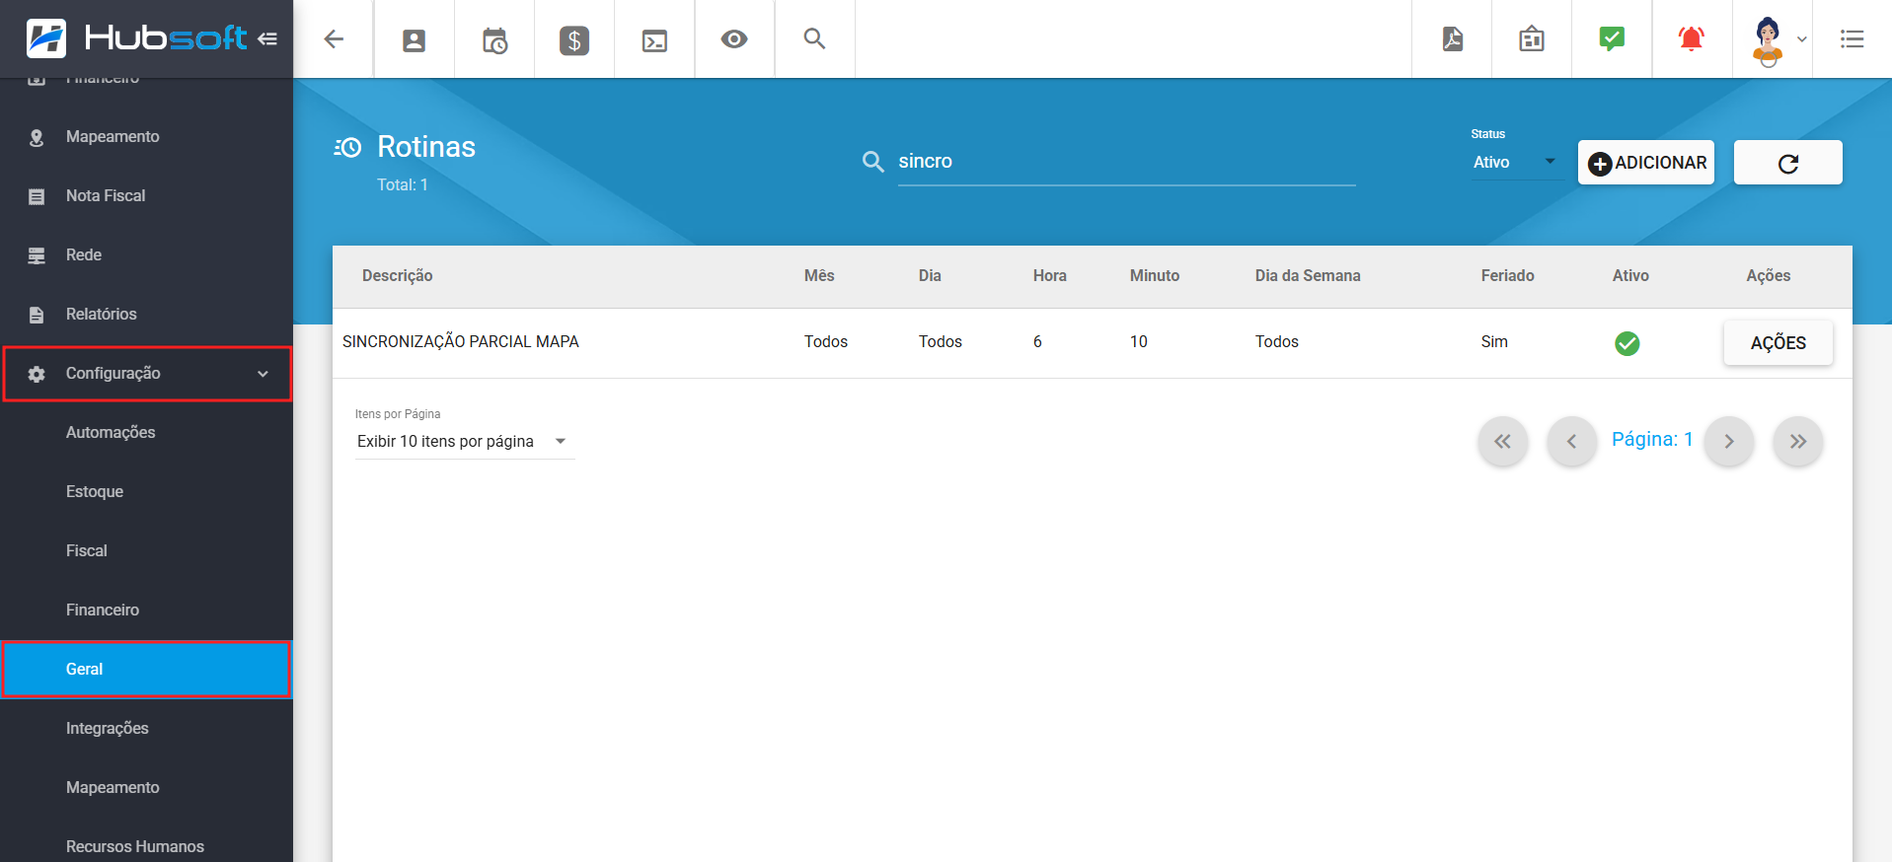Open the building company icon
This screenshot has width=1892, height=862.
point(1532,38)
